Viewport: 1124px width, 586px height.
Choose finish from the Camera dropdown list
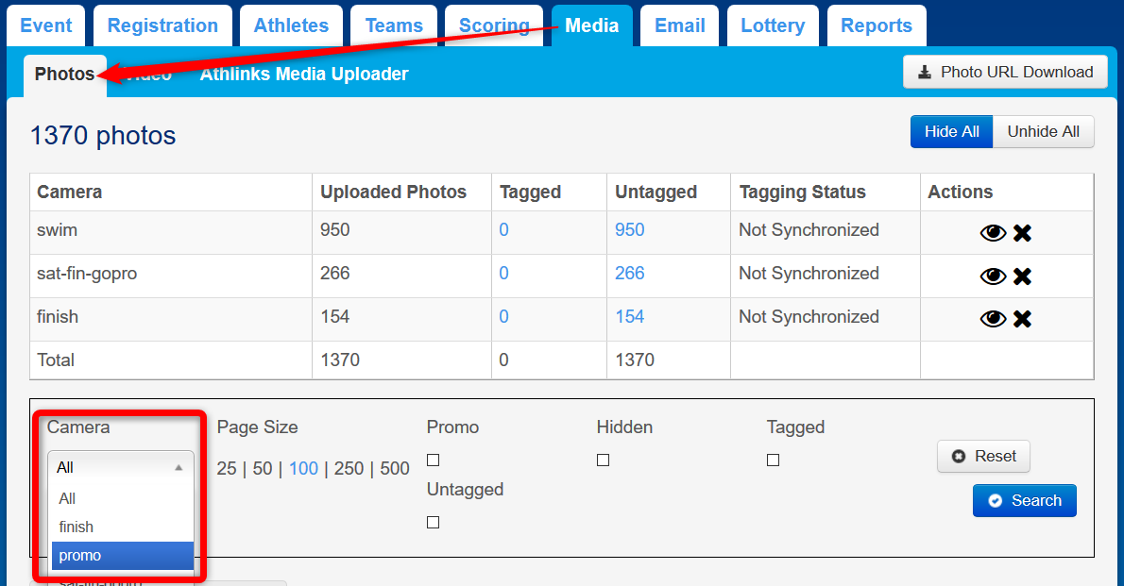77,527
